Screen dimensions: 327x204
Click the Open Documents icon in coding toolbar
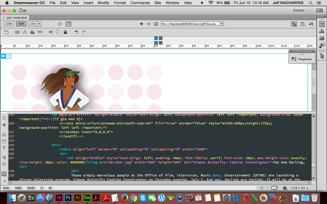[4, 118]
